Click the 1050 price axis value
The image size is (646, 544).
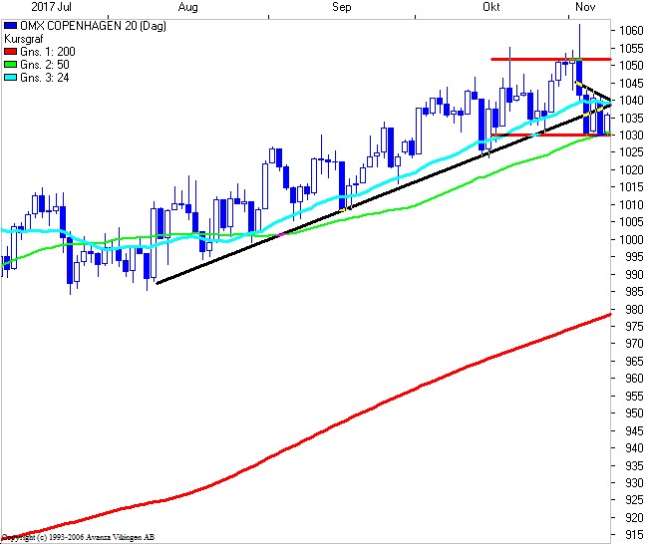click(x=631, y=66)
